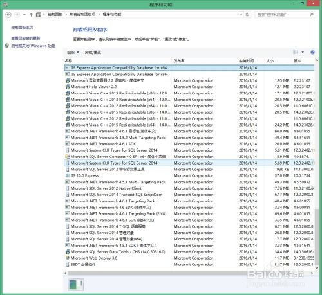Screen dimensions: 322x295
Task: Click the shield icon beside Windows features
Action: pyautogui.click(x=7, y=46)
